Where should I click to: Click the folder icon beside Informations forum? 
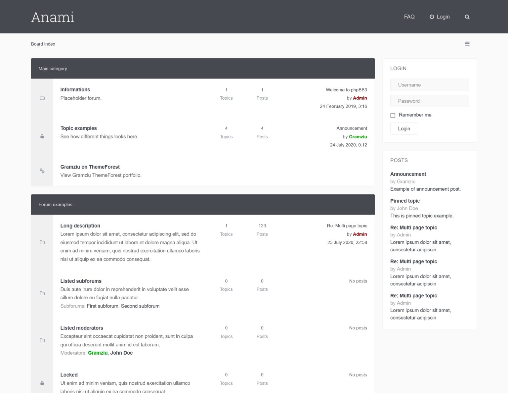coord(42,98)
